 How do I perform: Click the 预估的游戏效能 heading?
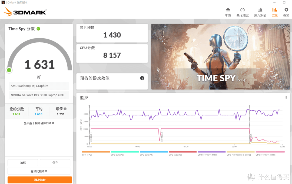tap(95, 78)
